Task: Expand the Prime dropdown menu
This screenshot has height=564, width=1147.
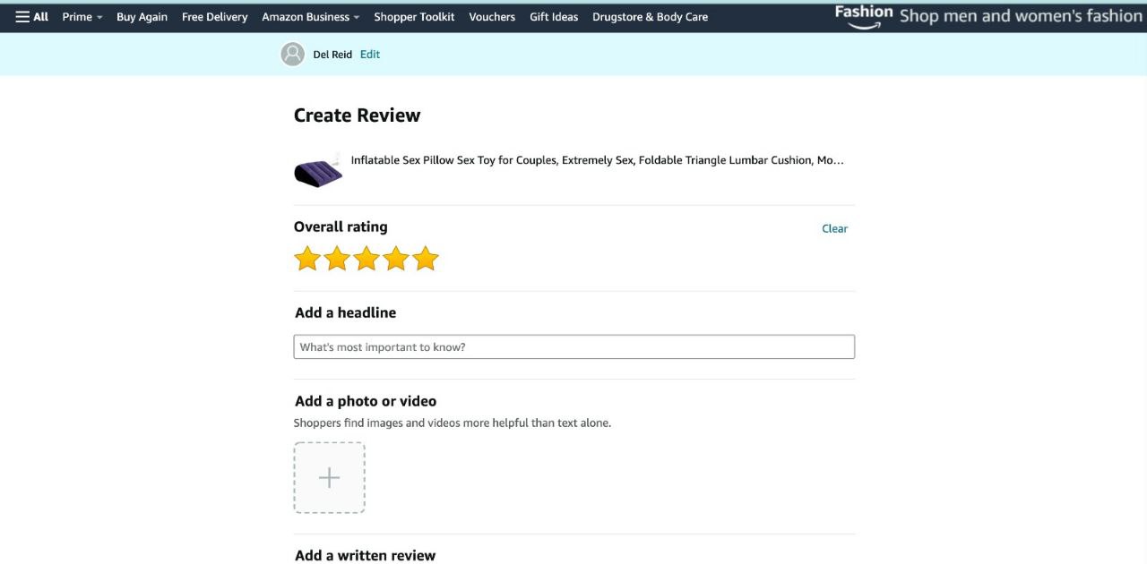Action: pyautogui.click(x=82, y=17)
